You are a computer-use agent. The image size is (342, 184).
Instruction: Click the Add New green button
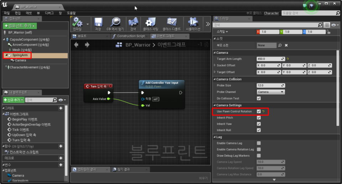click(x=14, y=100)
